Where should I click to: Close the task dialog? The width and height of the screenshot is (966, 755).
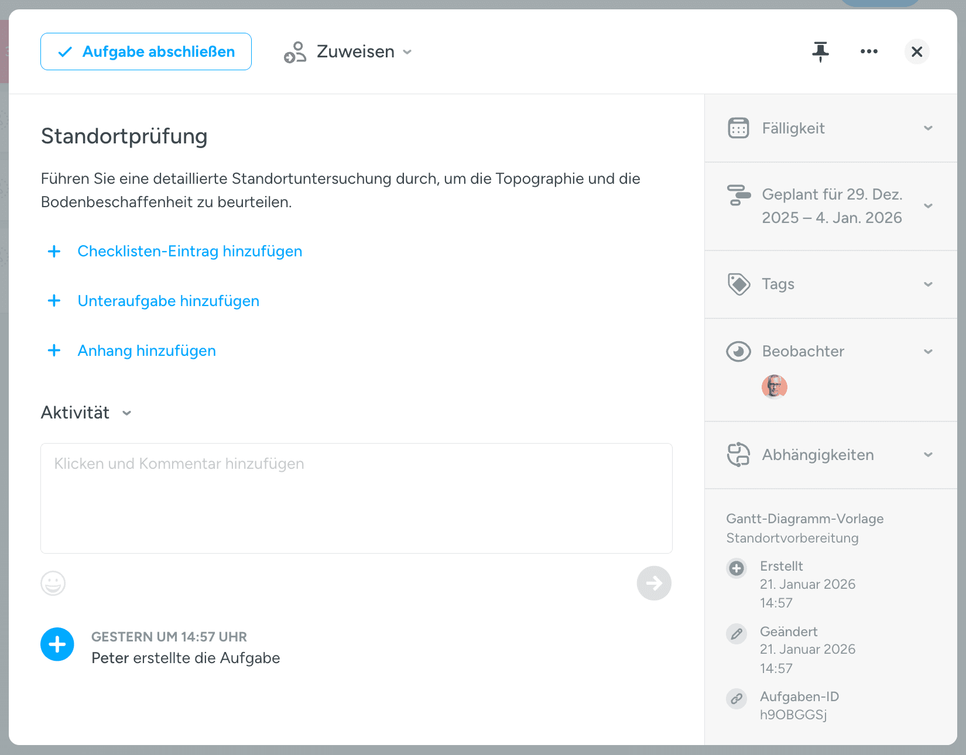click(917, 52)
